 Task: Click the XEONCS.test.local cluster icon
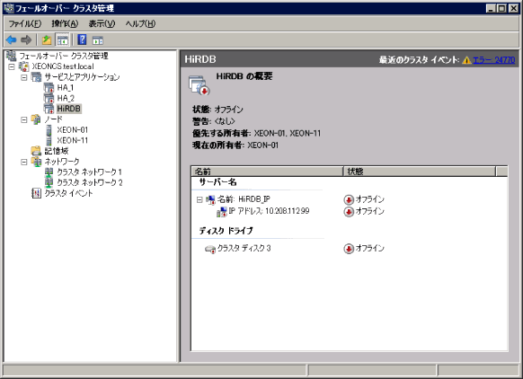(x=23, y=66)
